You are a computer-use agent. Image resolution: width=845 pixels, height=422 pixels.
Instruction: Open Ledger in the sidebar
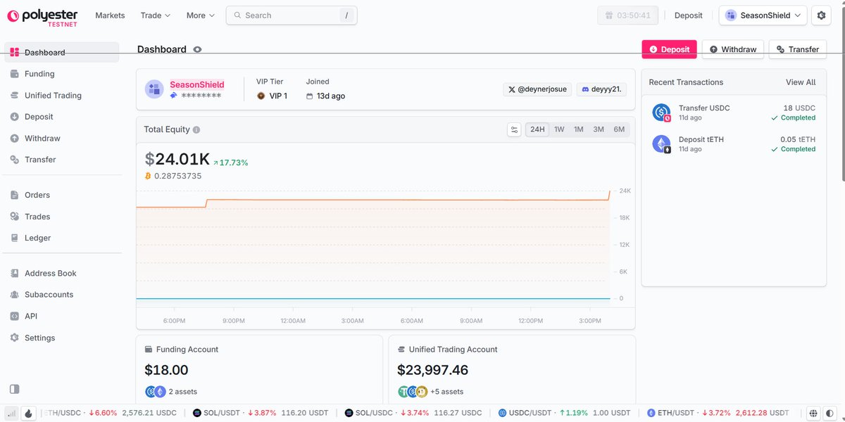(x=61, y=238)
